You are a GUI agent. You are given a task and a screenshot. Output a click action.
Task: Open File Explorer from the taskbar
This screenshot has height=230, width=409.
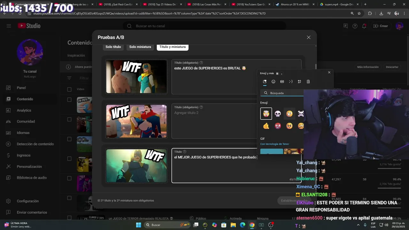233,225
